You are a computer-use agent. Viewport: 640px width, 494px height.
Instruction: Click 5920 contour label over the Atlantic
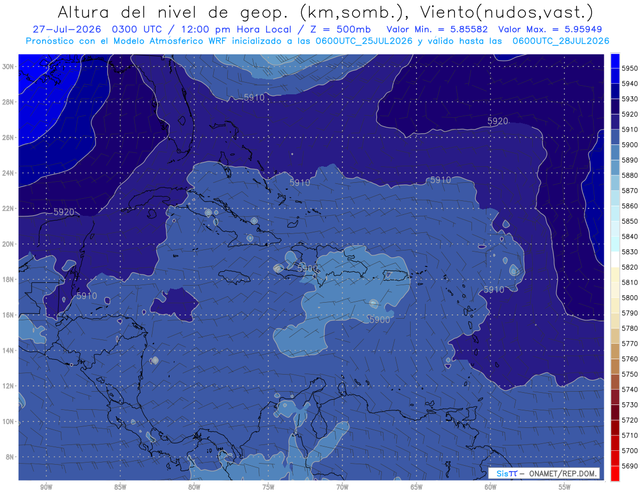(x=498, y=122)
